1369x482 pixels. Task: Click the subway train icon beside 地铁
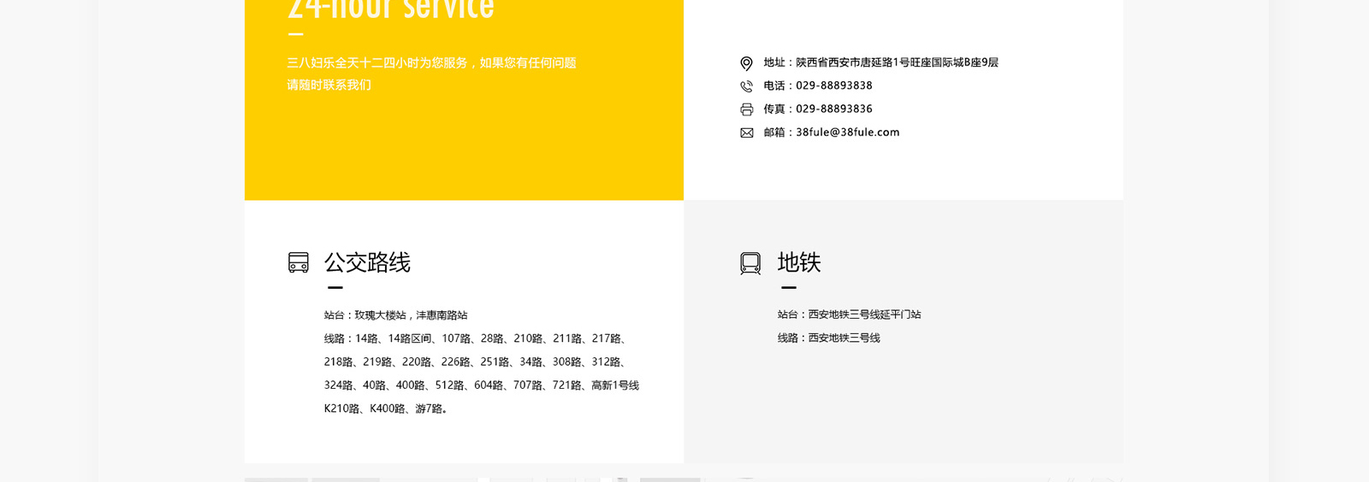pyautogui.click(x=750, y=263)
